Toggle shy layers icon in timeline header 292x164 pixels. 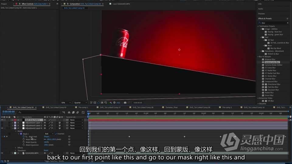pos(69,112)
